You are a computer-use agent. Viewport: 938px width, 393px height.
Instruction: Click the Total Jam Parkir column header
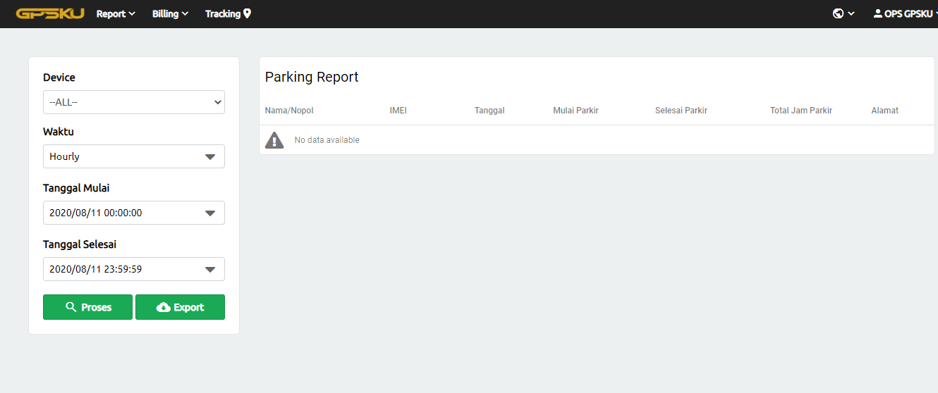(801, 111)
